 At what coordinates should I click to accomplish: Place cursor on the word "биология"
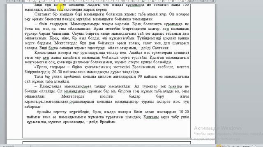coord(53,19)
